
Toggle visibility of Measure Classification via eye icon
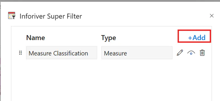pyautogui.click(x=191, y=53)
